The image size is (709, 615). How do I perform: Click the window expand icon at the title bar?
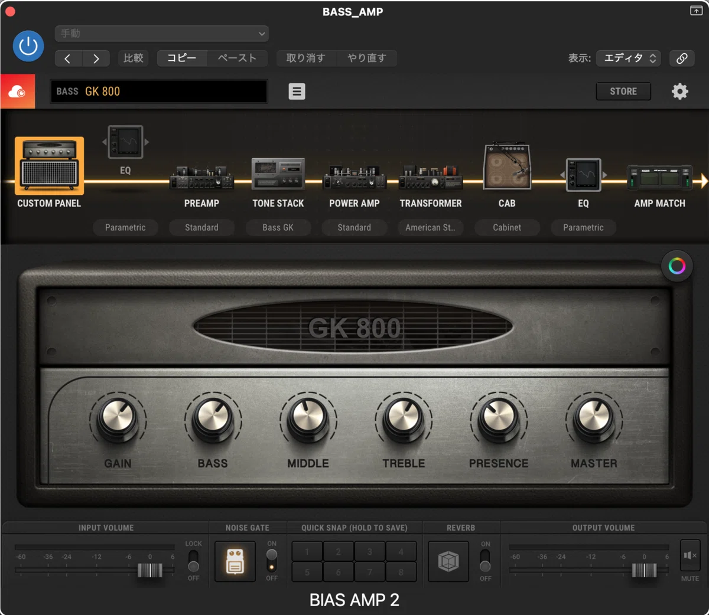click(697, 11)
